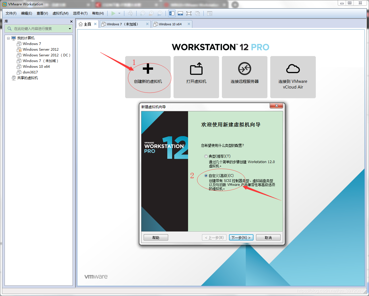Click the take snapshot toolbar icon
369x296 pixels.
tap(143, 13)
